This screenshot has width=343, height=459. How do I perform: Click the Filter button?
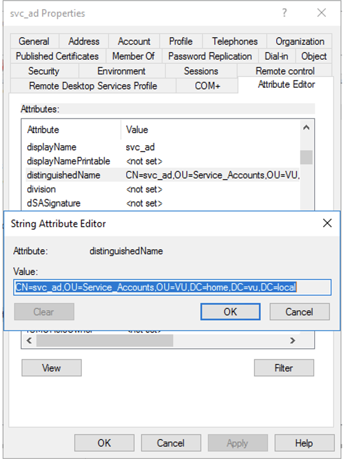click(x=284, y=368)
